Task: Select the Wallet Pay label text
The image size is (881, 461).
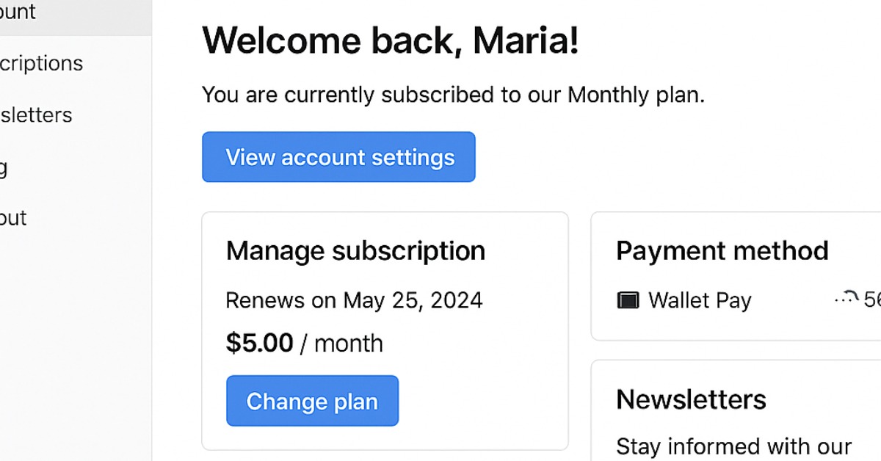Action: pos(700,300)
